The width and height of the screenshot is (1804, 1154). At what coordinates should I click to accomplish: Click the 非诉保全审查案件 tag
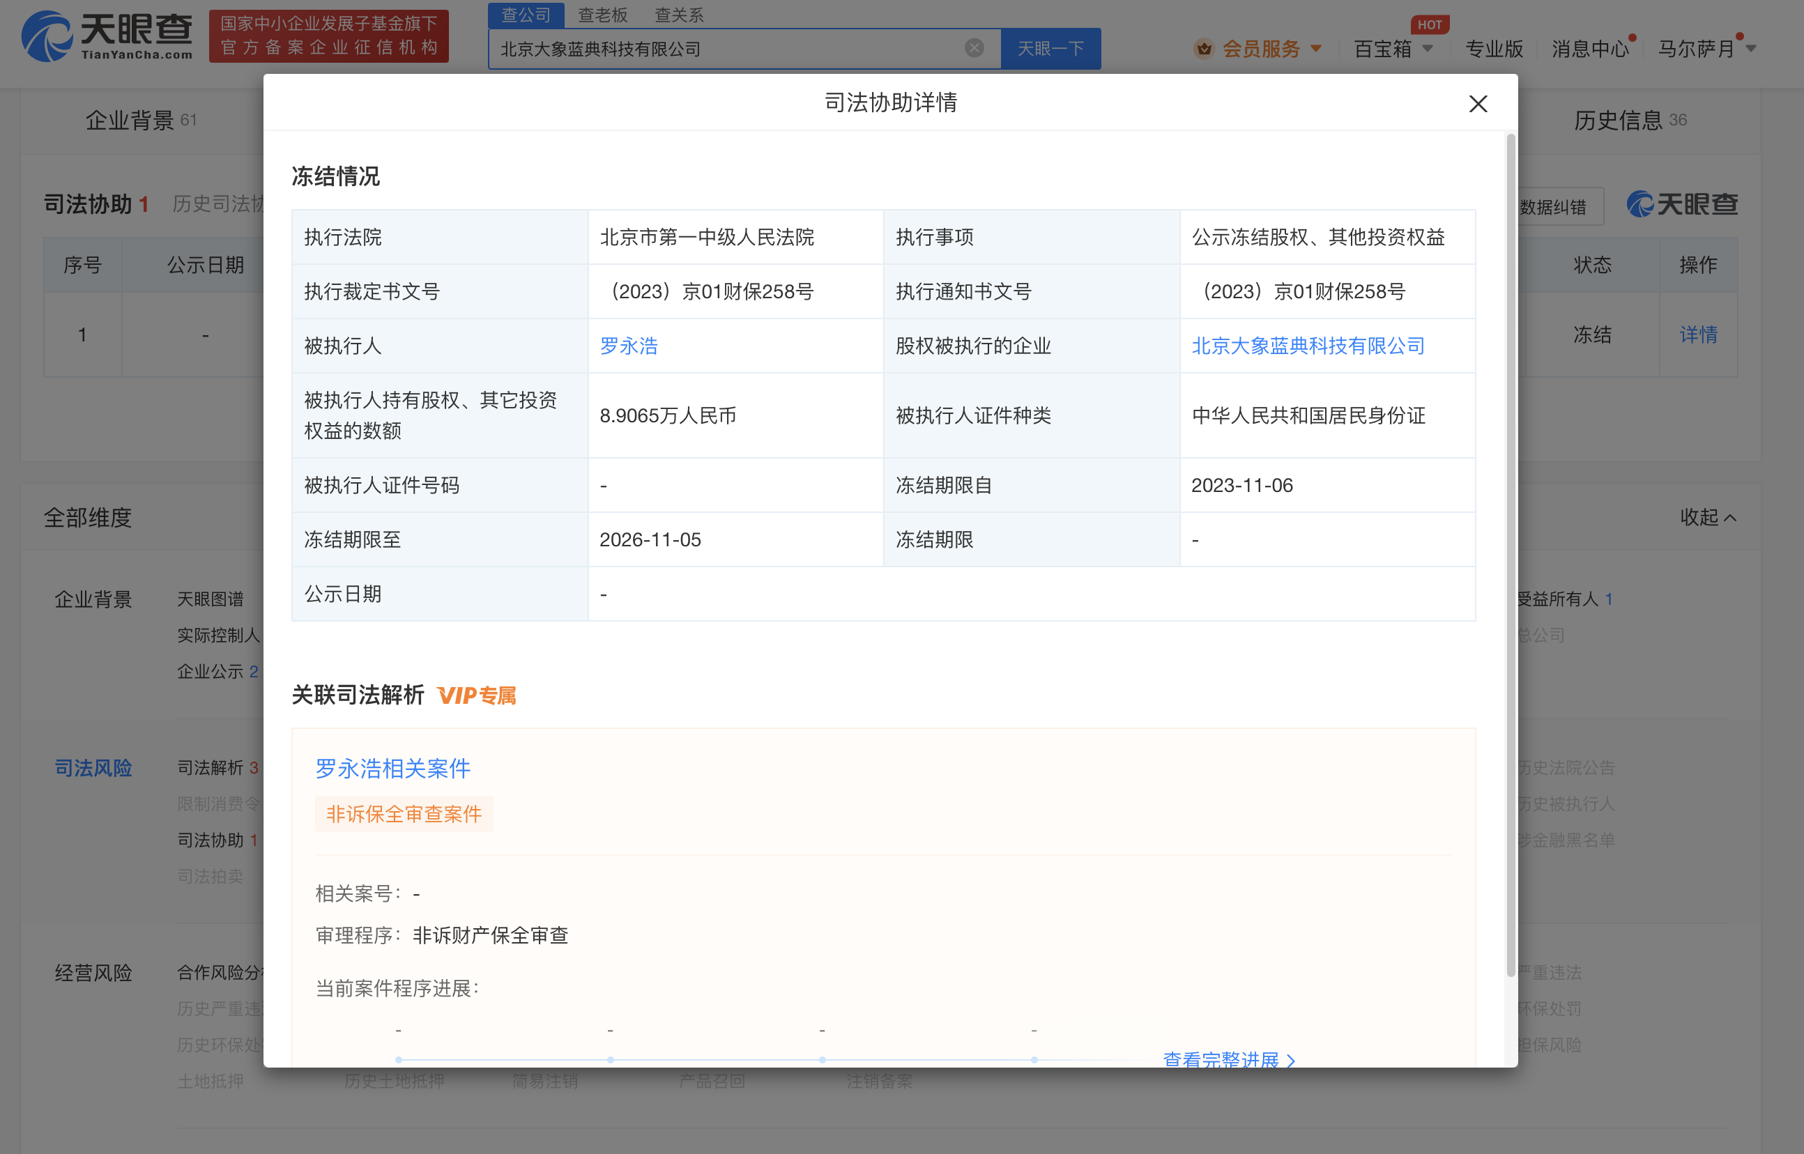pyautogui.click(x=403, y=814)
